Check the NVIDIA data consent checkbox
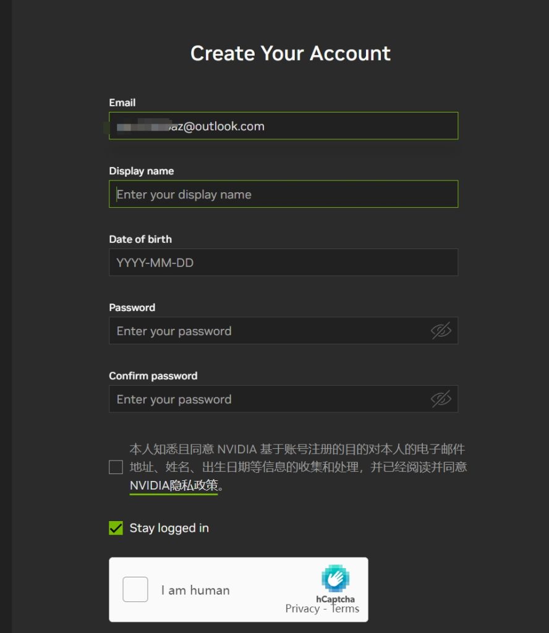 click(x=116, y=467)
